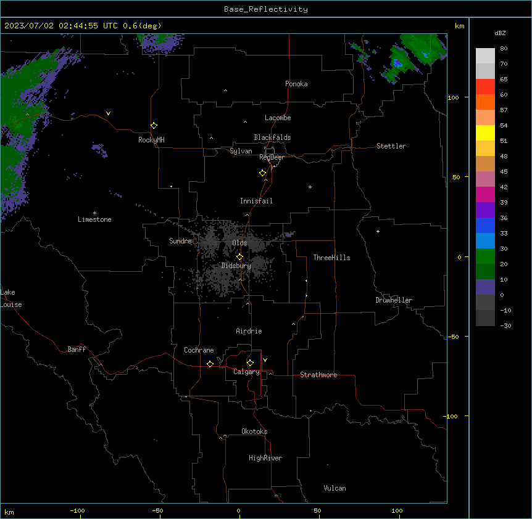Click the Okotoks town label

tap(254, 431)
